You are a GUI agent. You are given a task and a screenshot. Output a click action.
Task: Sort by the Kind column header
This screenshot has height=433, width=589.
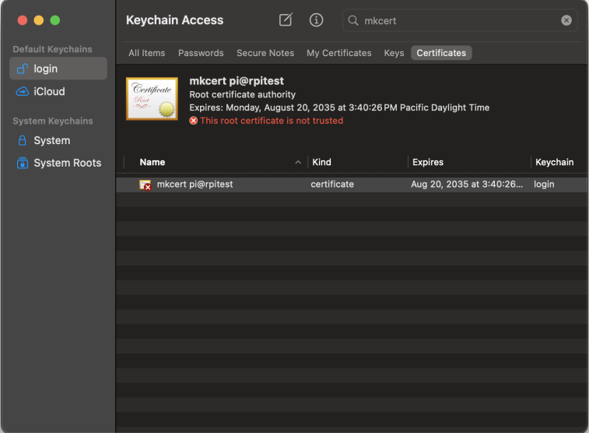tap(321, 162)
